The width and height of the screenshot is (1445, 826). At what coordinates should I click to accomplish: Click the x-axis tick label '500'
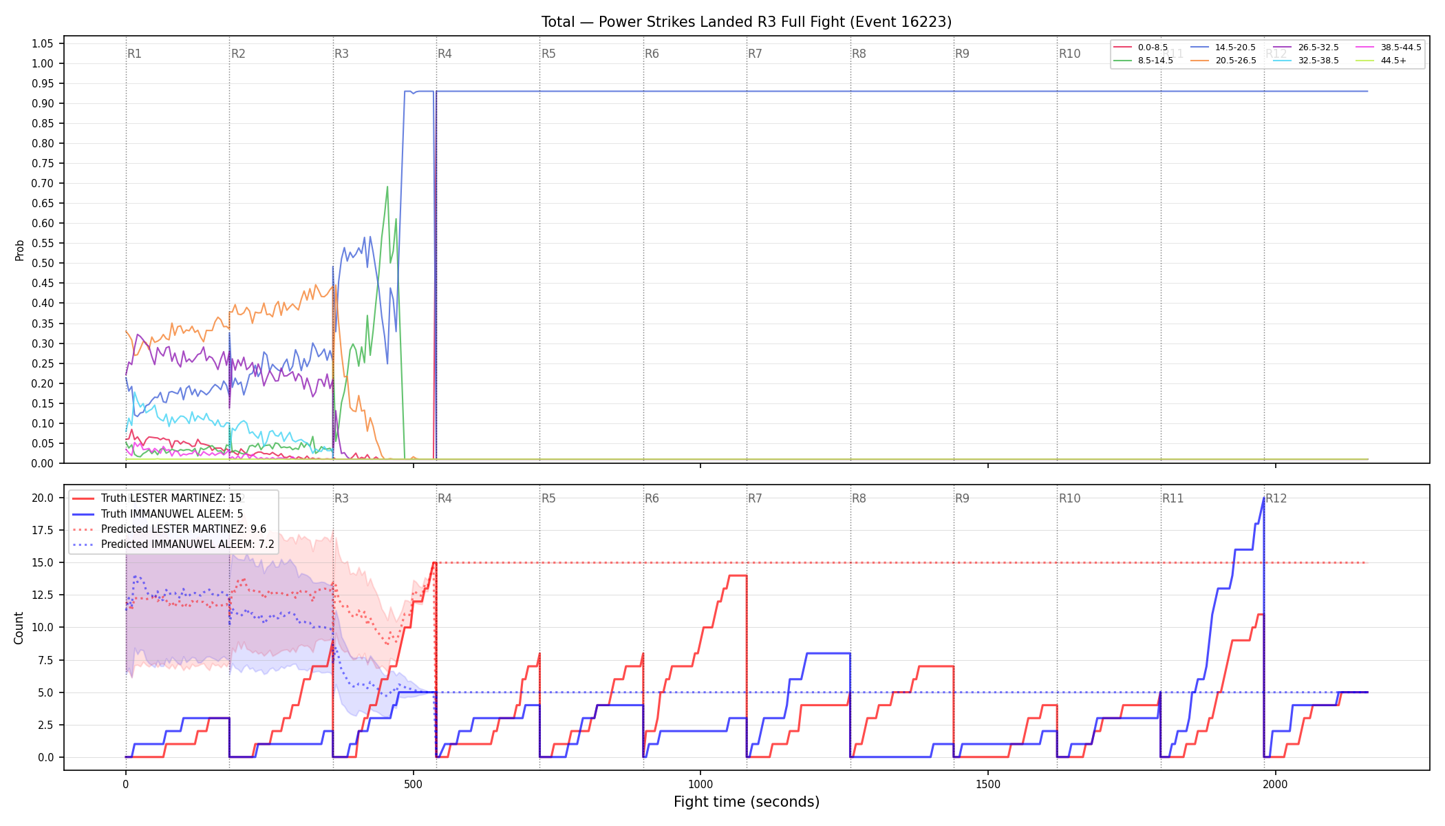413,784
